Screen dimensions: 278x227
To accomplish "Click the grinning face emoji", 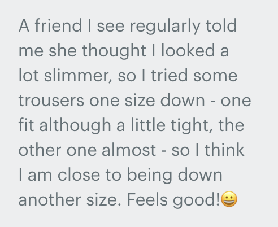I will [x=229, y=199].
